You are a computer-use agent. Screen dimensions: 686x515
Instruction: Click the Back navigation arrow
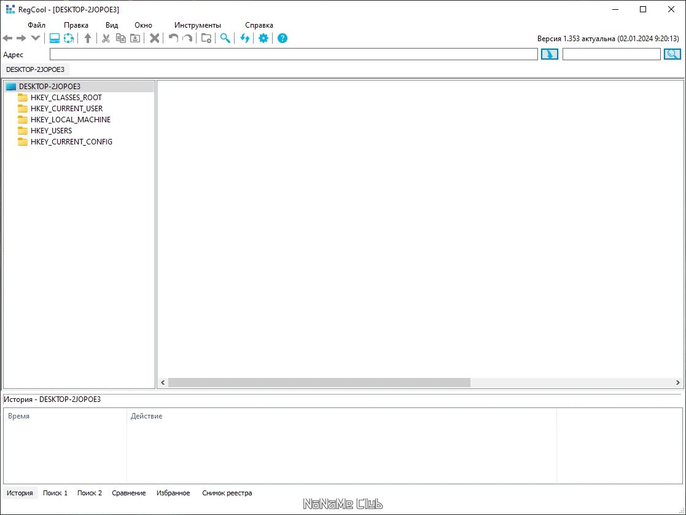click(8, 39)
